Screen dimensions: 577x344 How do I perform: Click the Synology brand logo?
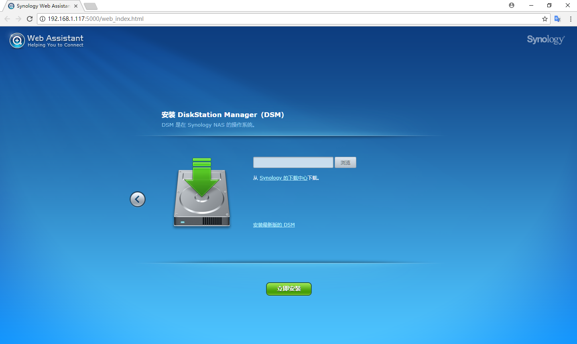546,39
